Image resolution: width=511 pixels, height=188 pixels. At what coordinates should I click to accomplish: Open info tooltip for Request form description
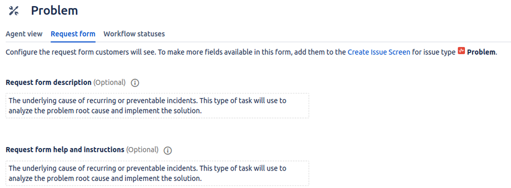[135, 83]
